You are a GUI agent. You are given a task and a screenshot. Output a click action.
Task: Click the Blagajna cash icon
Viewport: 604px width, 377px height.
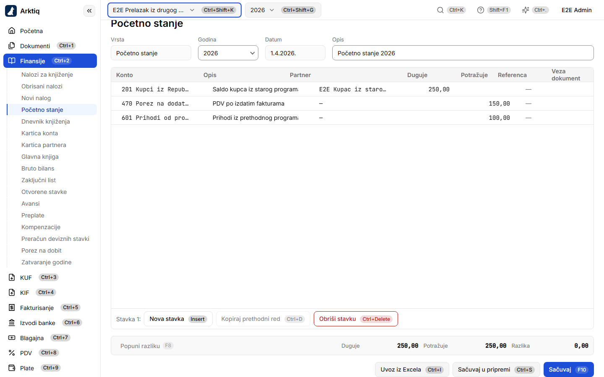(12, 338)
